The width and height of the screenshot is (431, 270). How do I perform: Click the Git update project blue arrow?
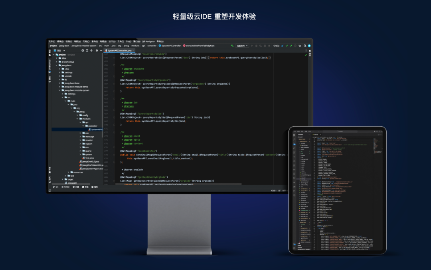(282, 46)
